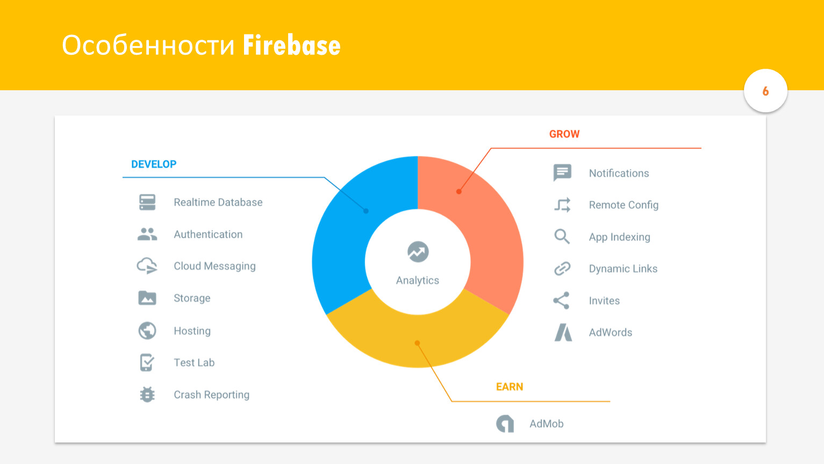Click the Invites share icon
This screenshot has height=464, width=824.
click(562, 300)
